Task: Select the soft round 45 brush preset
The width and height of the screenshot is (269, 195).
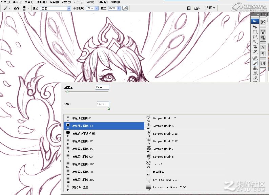Action: pos(104,149)
